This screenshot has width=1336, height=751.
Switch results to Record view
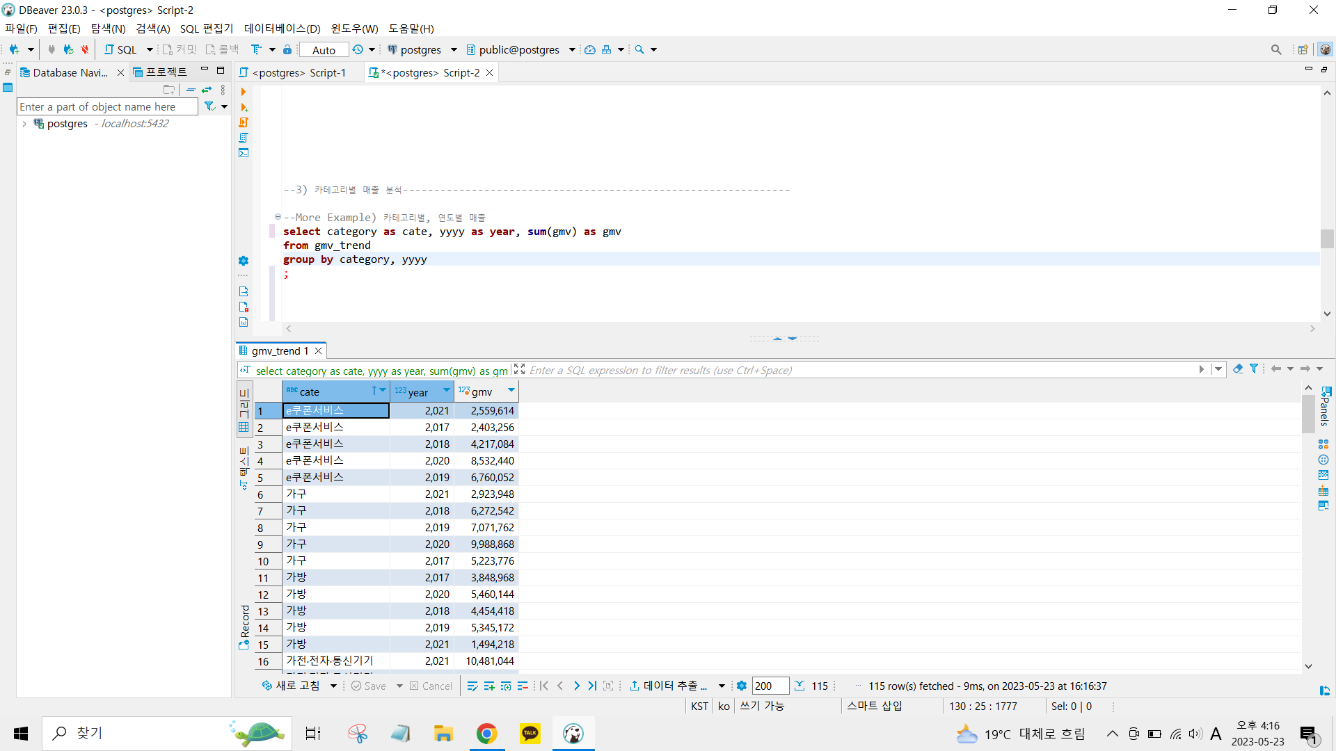tap(244, 626)
